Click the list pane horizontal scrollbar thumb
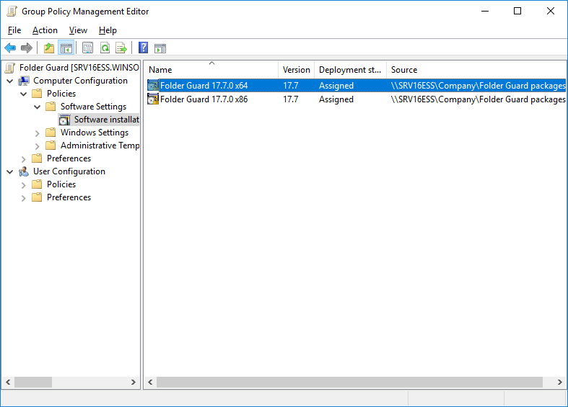568x407 pixels. [349, 382]
